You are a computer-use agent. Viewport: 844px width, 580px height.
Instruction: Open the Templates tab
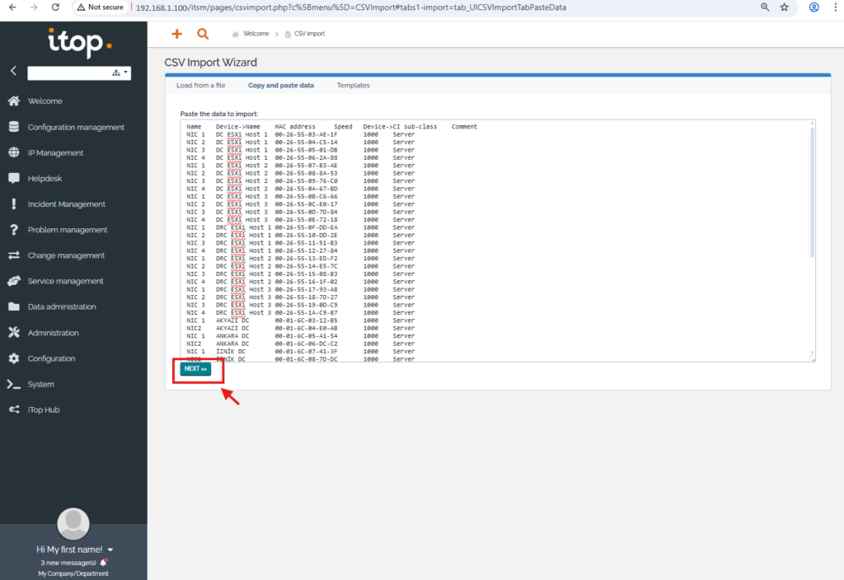coord(353,86)
